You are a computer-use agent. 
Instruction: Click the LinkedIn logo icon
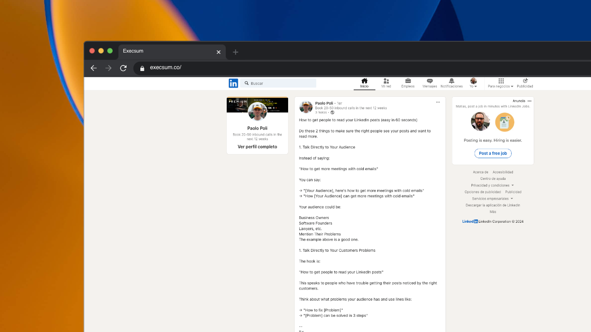233,83
